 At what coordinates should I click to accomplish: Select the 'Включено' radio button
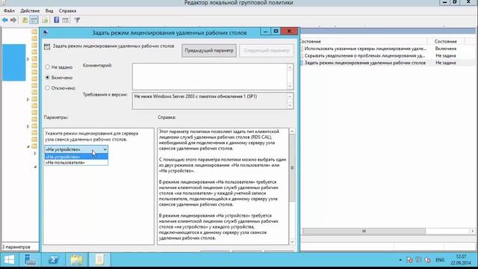coord(47,78)
